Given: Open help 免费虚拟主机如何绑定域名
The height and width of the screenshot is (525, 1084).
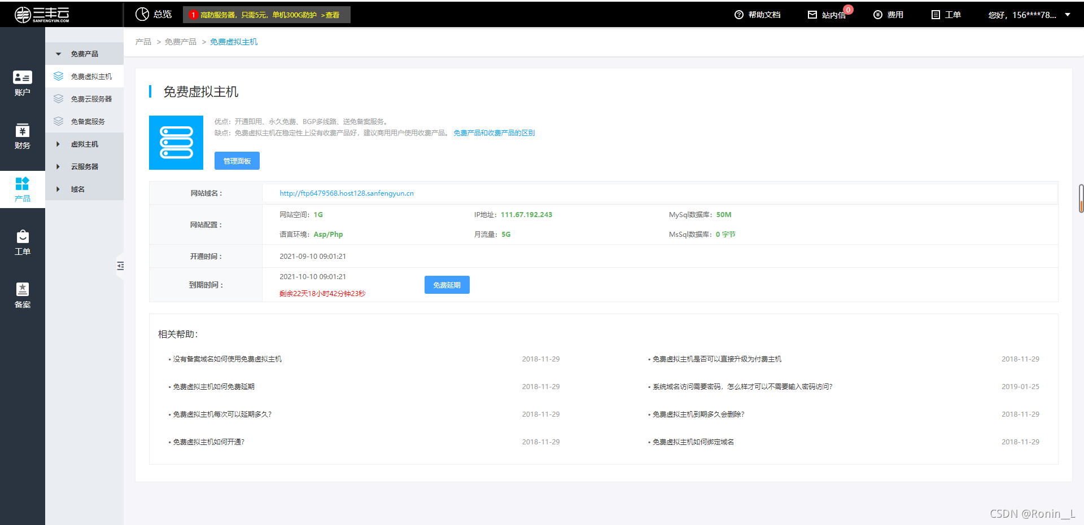Looking at the screenshot, I should (693, 442).
